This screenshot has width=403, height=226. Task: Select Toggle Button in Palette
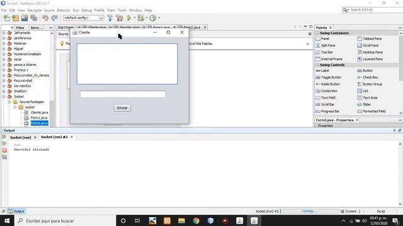[x=329, y=77]
